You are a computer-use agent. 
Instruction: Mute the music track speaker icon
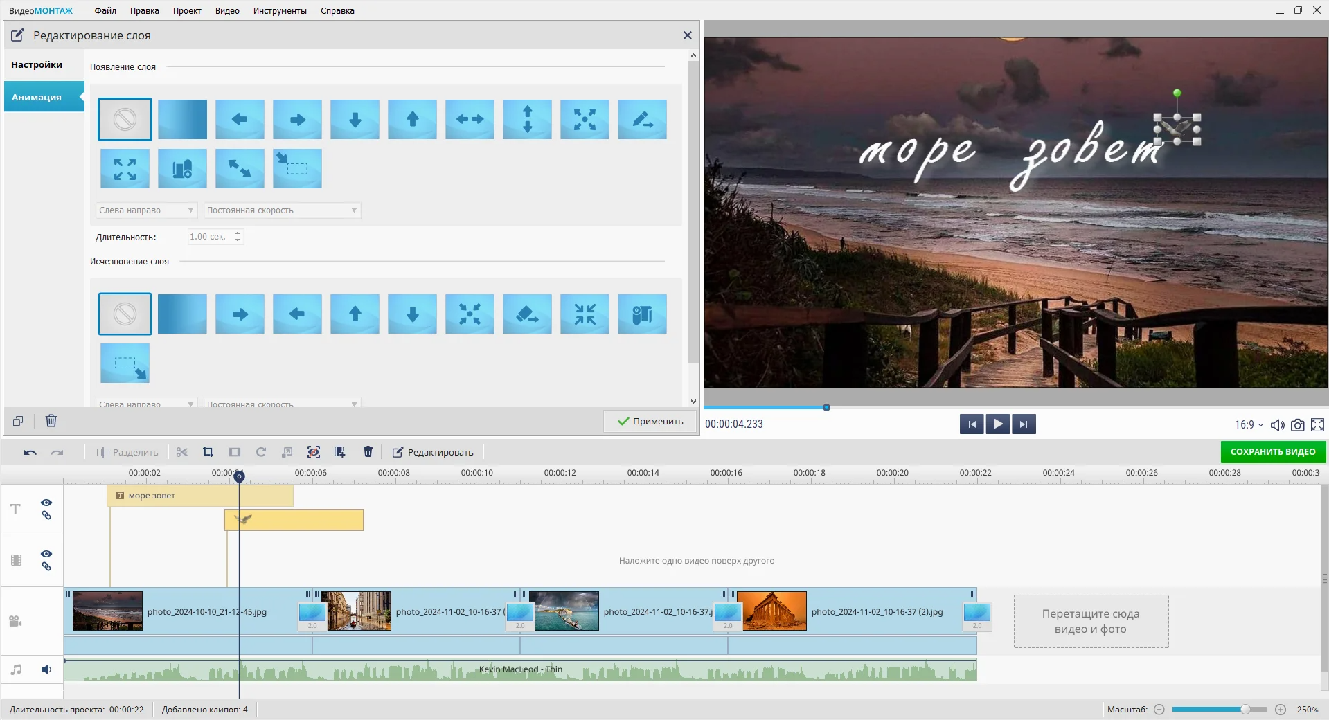[x=46, y=669]
